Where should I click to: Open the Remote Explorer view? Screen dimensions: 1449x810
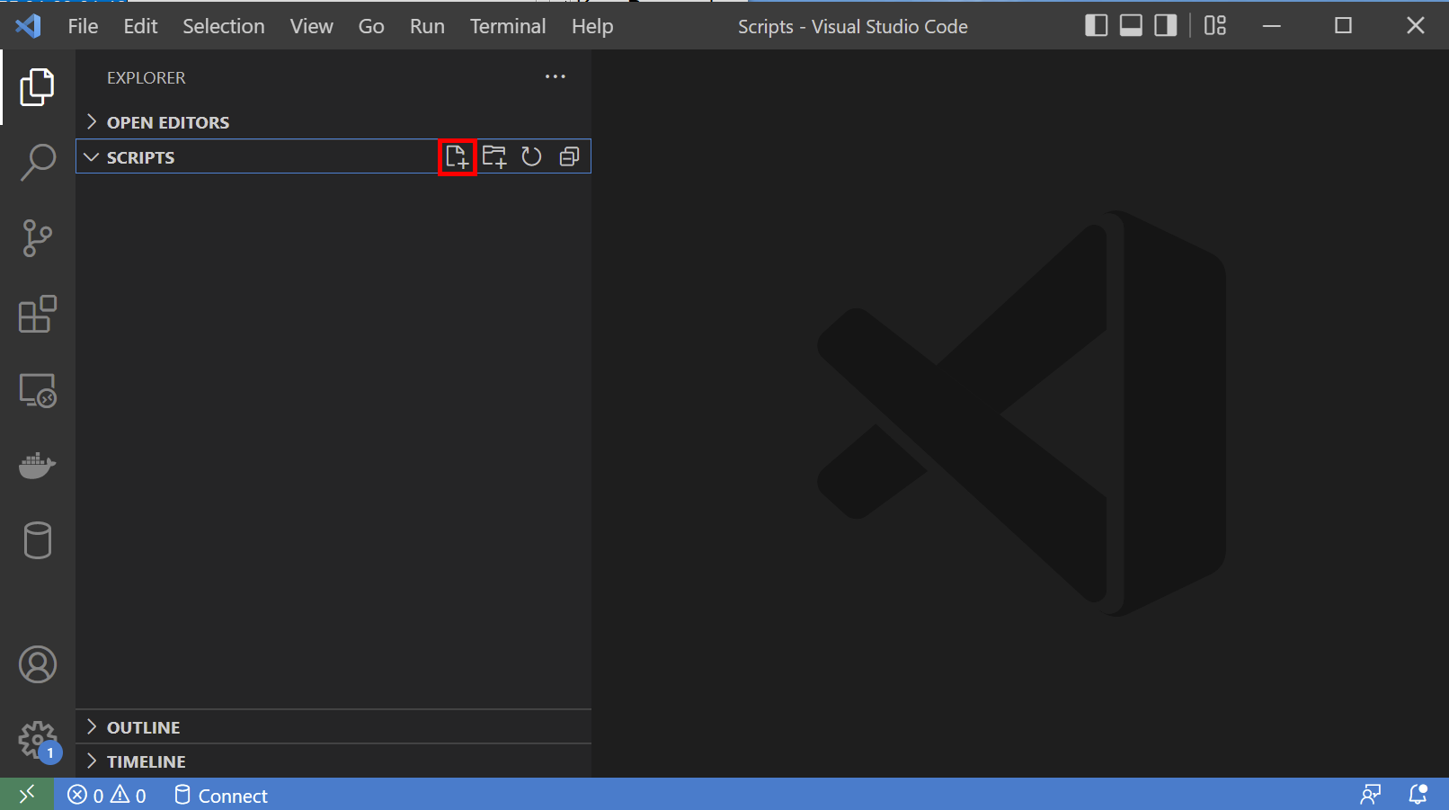click(38, 391)
